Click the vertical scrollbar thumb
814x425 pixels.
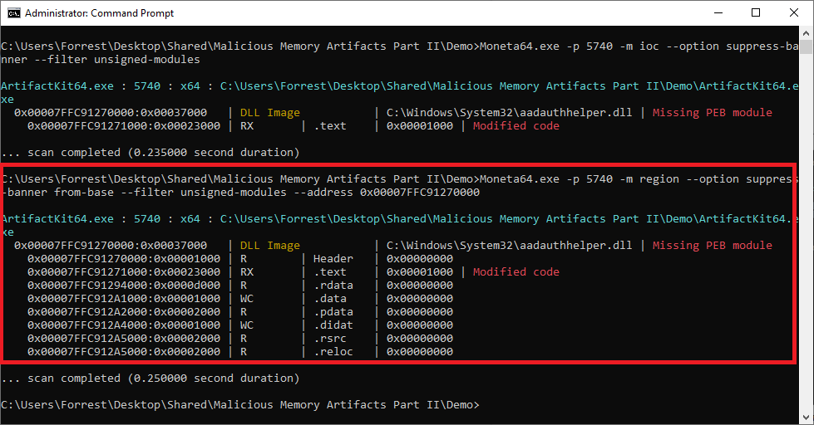(x=806, y=46)
